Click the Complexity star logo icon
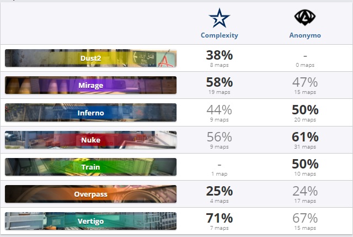 [219, 18]
